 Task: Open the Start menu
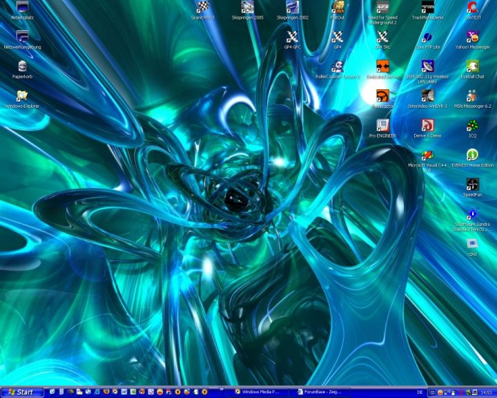pyautogui.click(x=22, y=392)
